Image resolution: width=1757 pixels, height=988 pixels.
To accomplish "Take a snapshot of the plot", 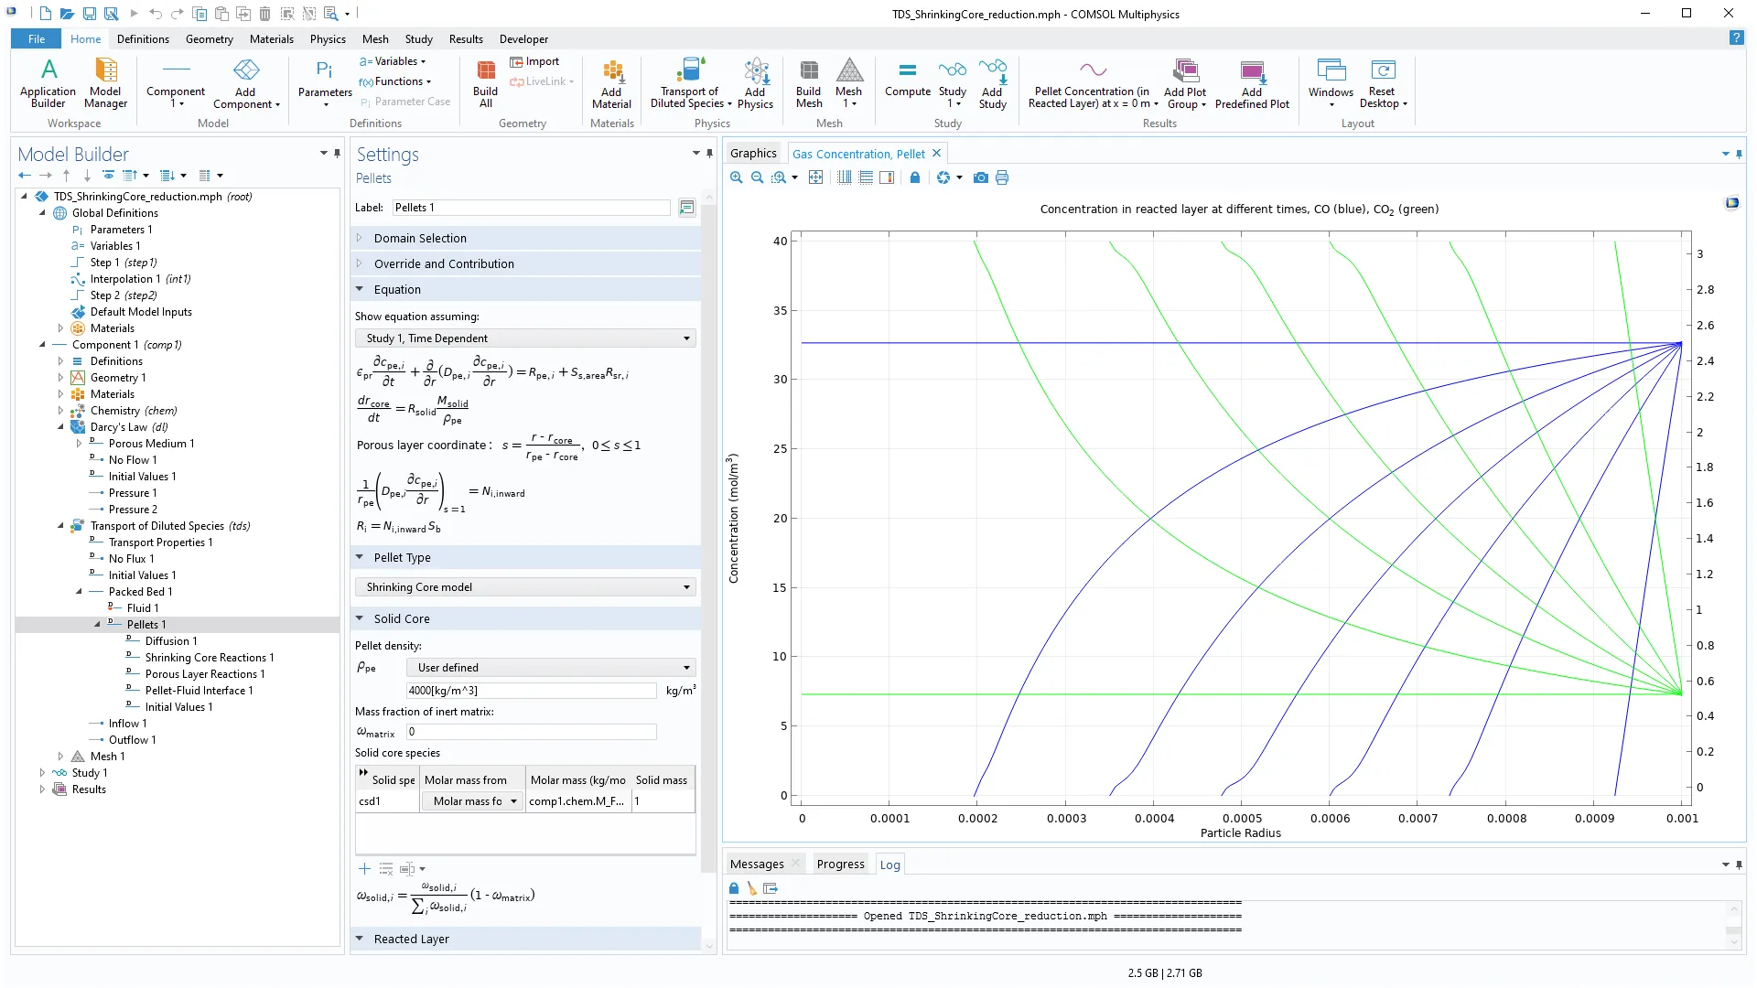I will [980, 177].
